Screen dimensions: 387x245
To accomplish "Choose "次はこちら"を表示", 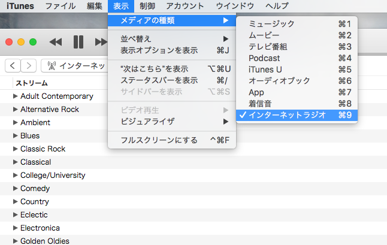I will click(x=172, y=69).
